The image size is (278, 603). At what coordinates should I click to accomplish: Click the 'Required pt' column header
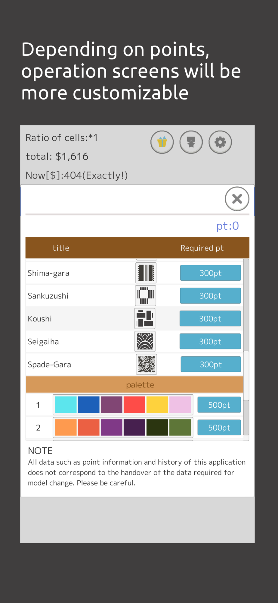(x=202, y=248)
